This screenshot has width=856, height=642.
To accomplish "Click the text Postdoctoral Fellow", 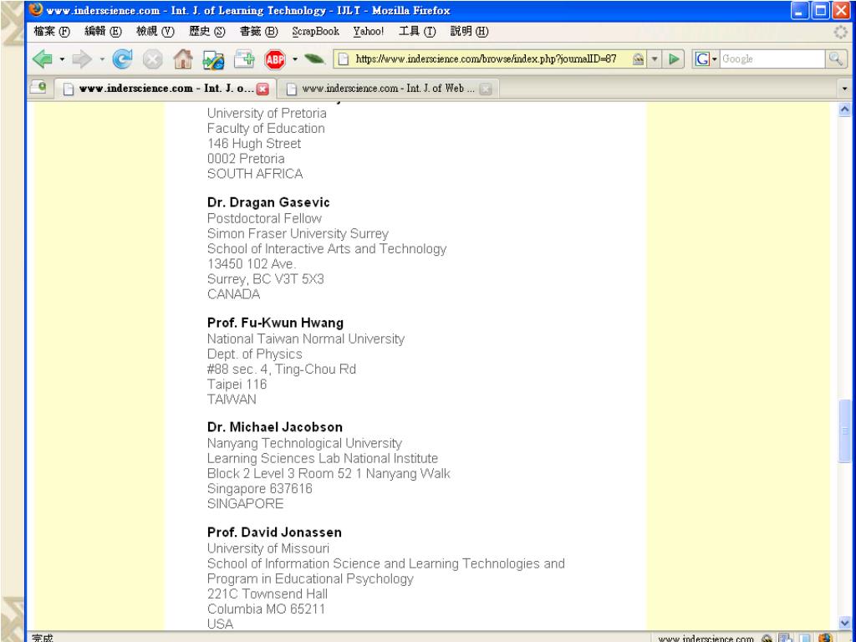I will pos(264,218).
